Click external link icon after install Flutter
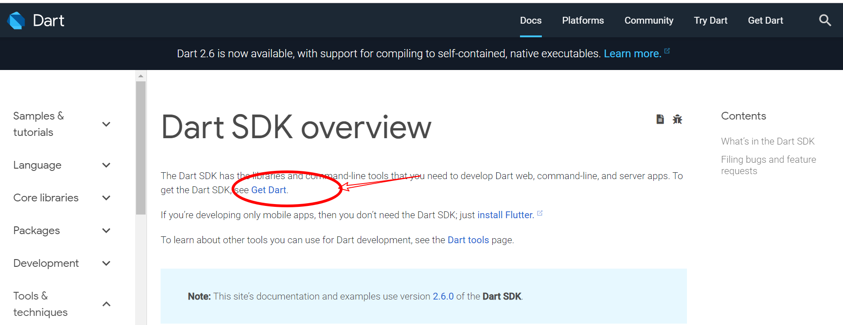The width and height of the screenshot is (843, 325). pos(540,213)
